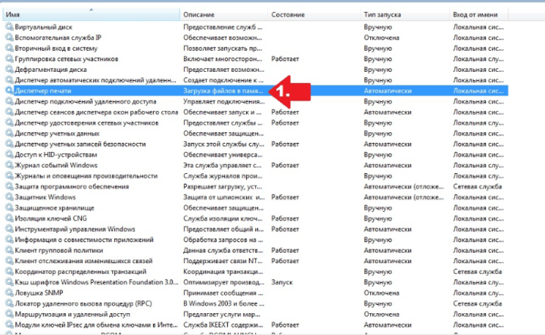Click the Защитник Windows service icon
545x335 pixels.
coord(9,197)
